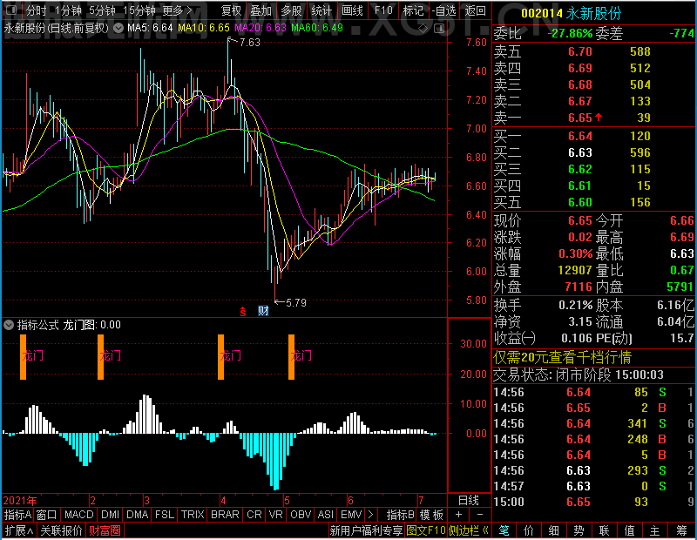This screenshot has height=540, width=697.
Task: Click the 窗口 window button
Action: coord(47,515)
